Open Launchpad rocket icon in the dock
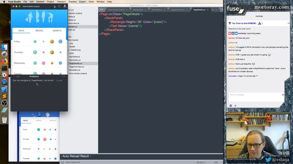 [x=4, y=54]
